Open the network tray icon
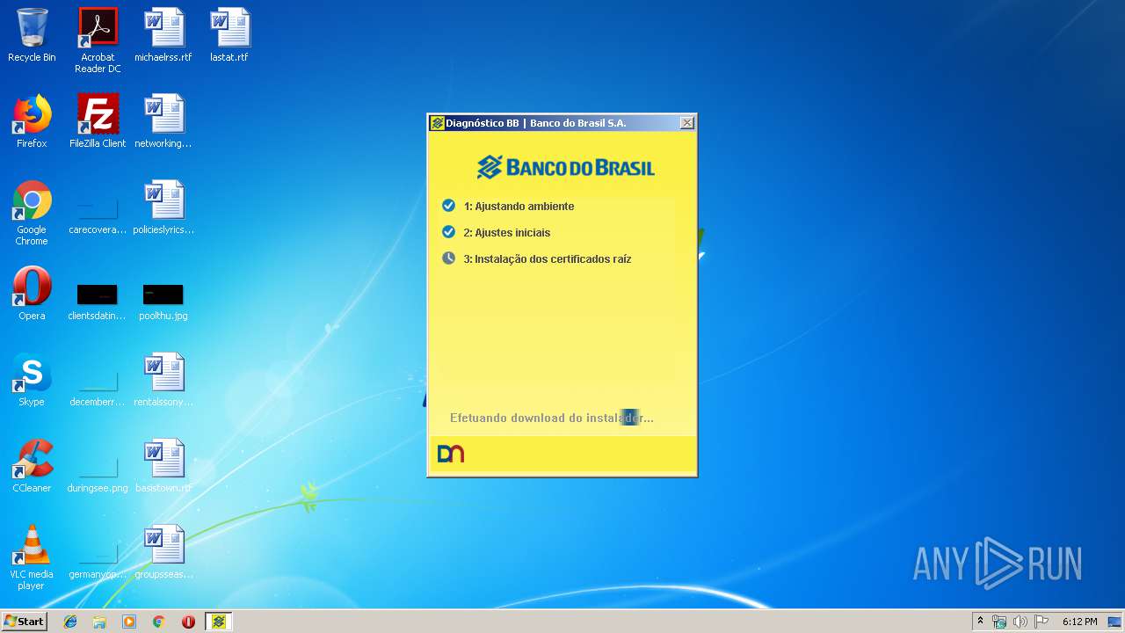The image size is (1125, 633). pos(999,622)
